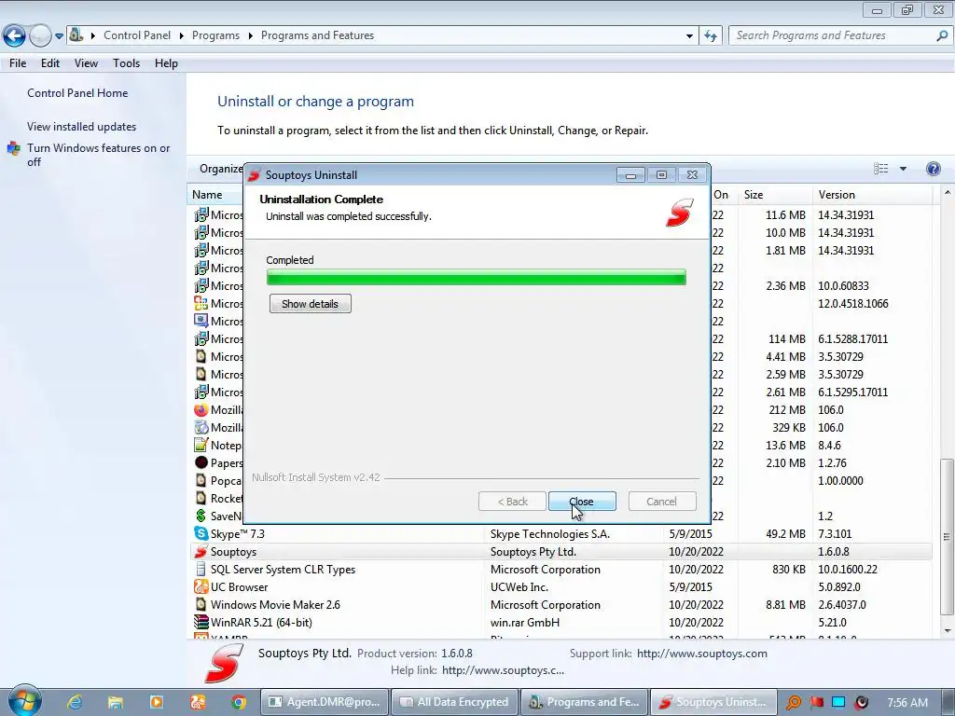Switch to All Data Encrypted taskbar window

(454, 702)
